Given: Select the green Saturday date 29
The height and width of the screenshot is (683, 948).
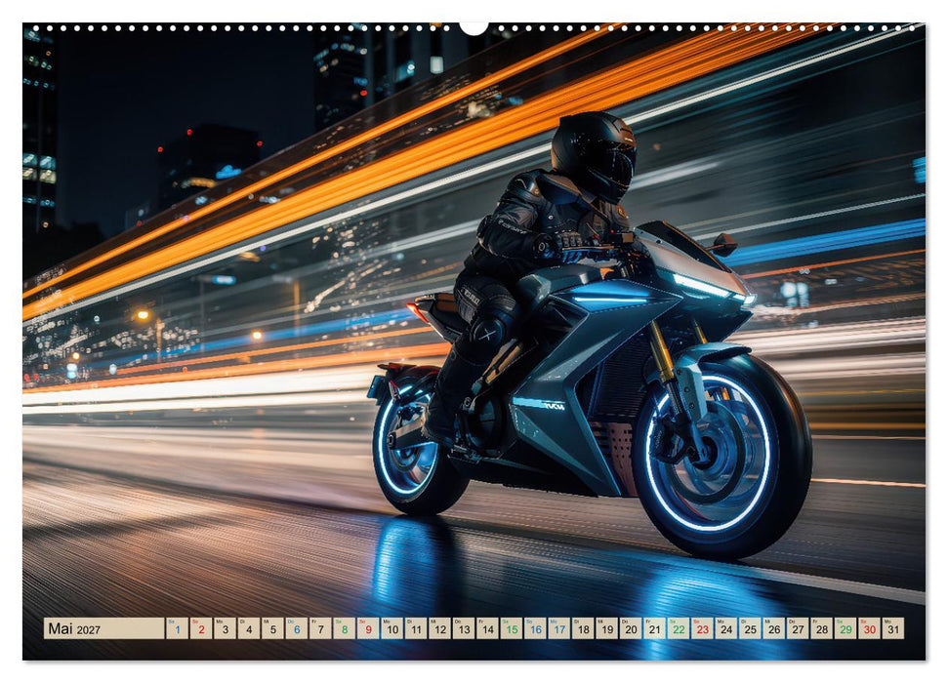Looking at the screenshot, I should point(845,628).
